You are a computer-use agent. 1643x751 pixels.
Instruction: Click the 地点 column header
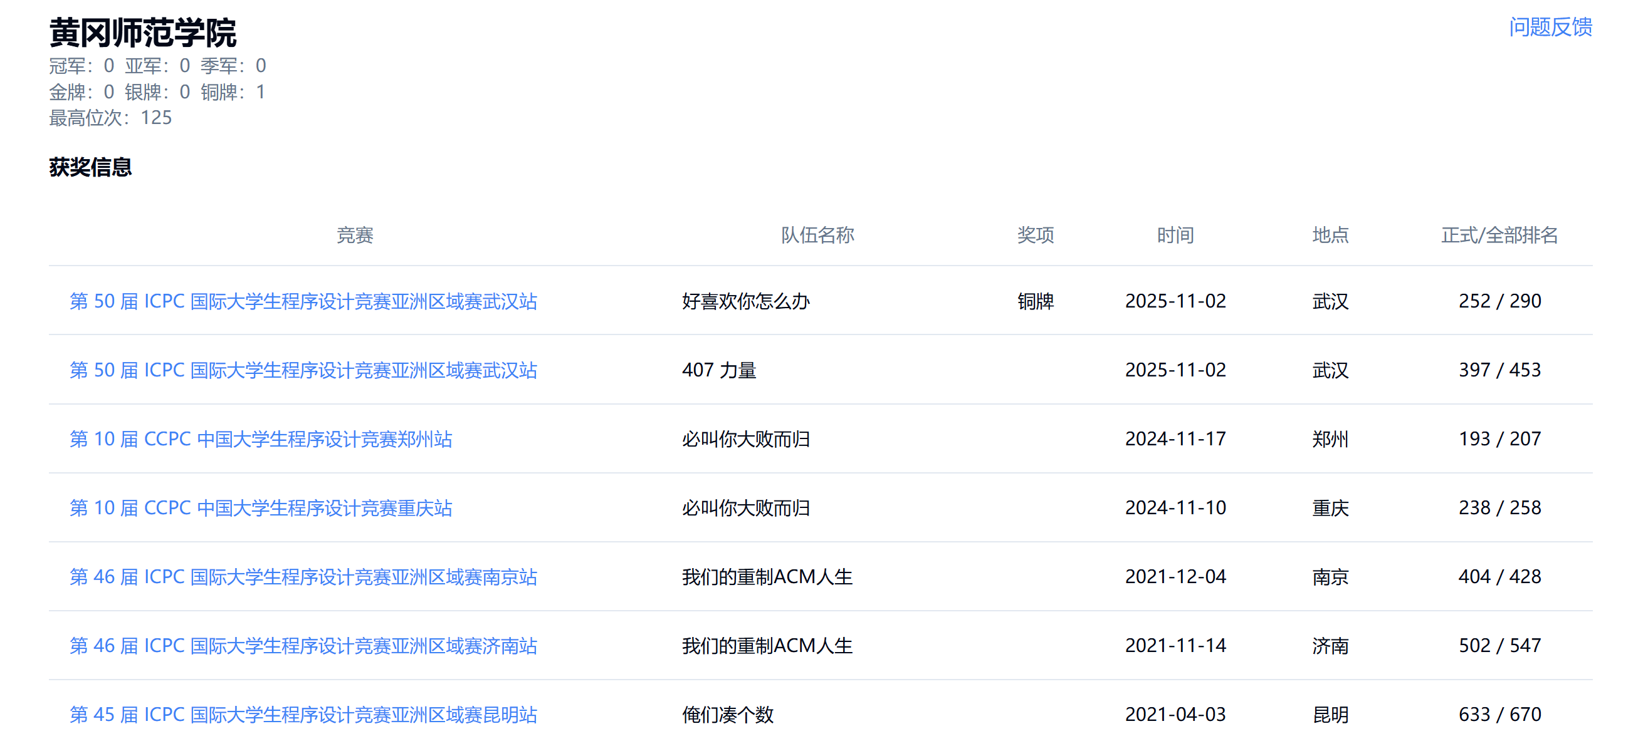coord(1330,236)
